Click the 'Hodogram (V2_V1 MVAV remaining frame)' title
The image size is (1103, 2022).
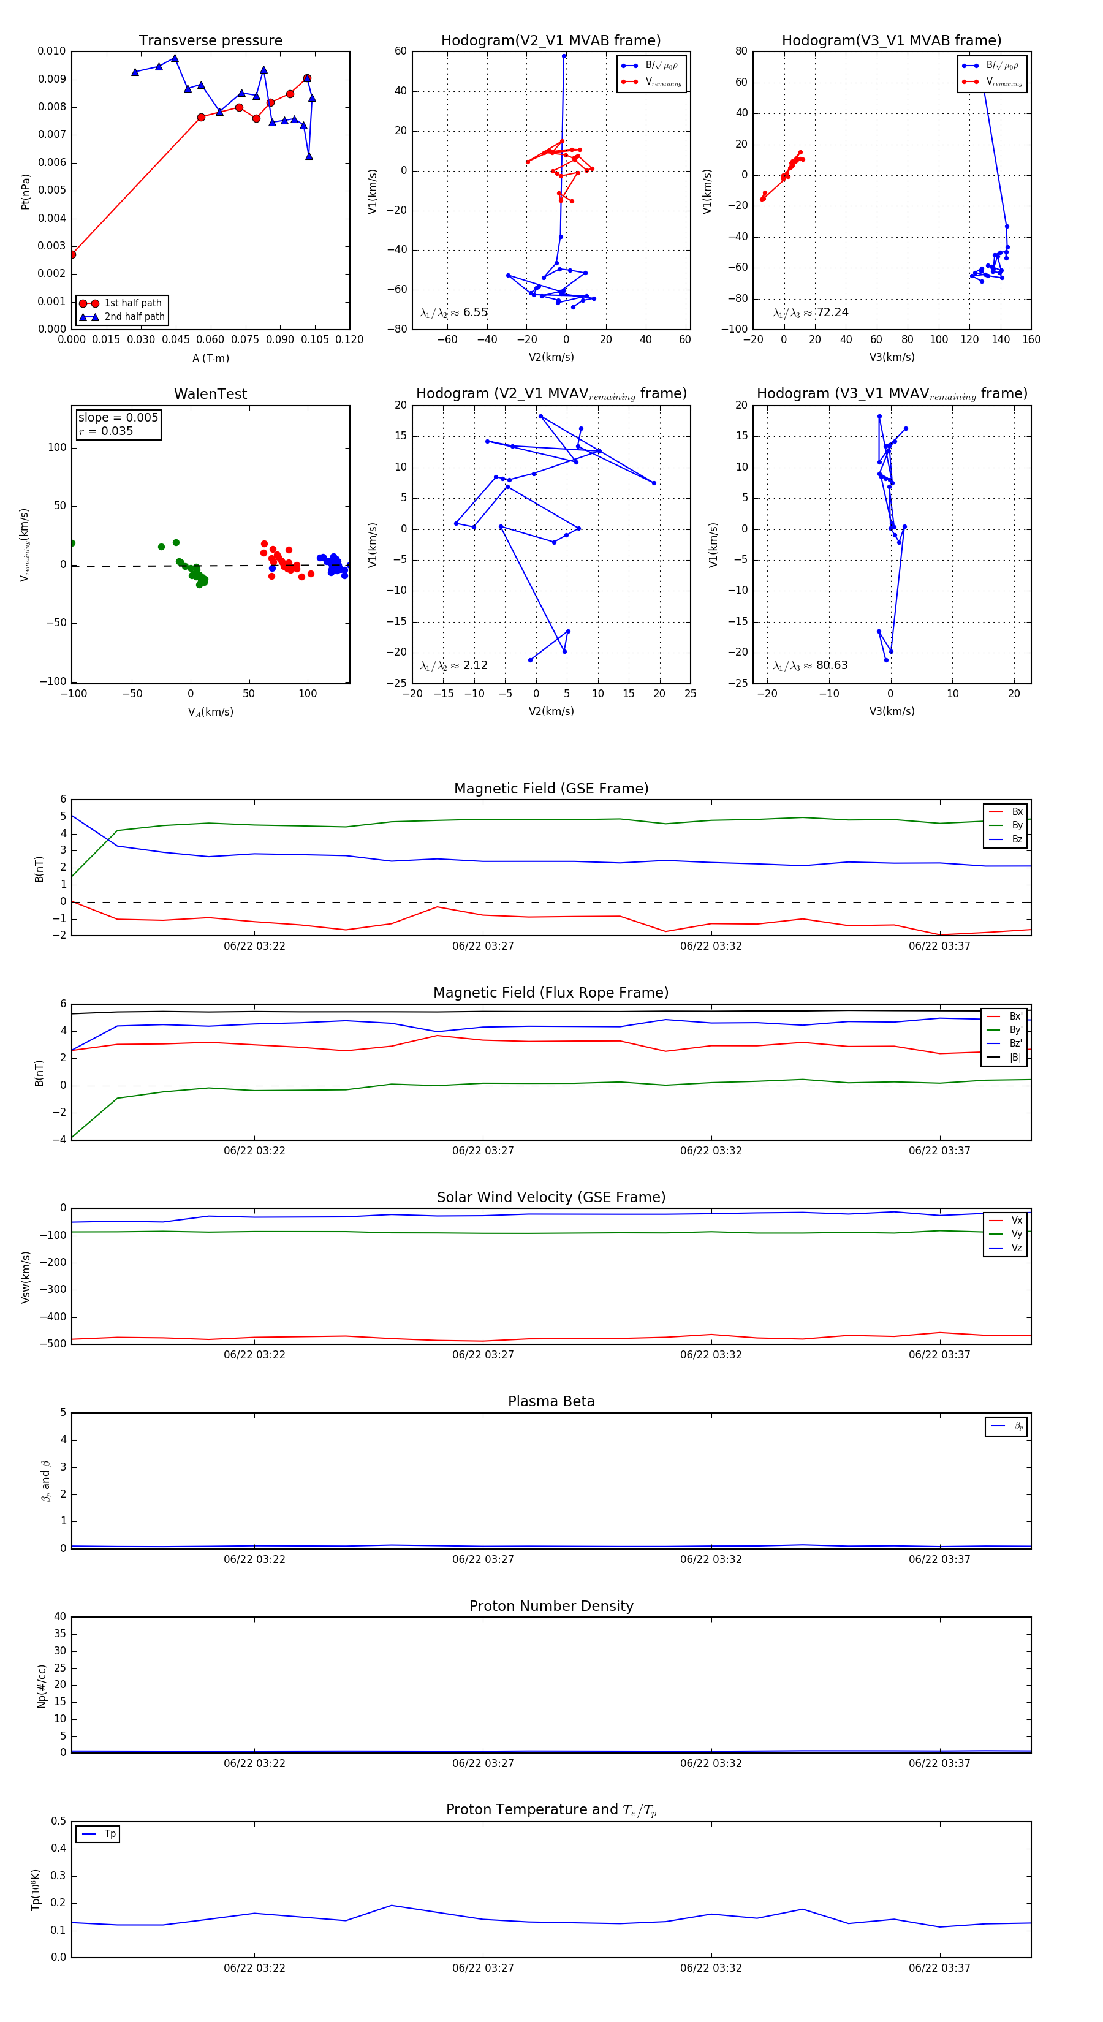pos(551,394)
